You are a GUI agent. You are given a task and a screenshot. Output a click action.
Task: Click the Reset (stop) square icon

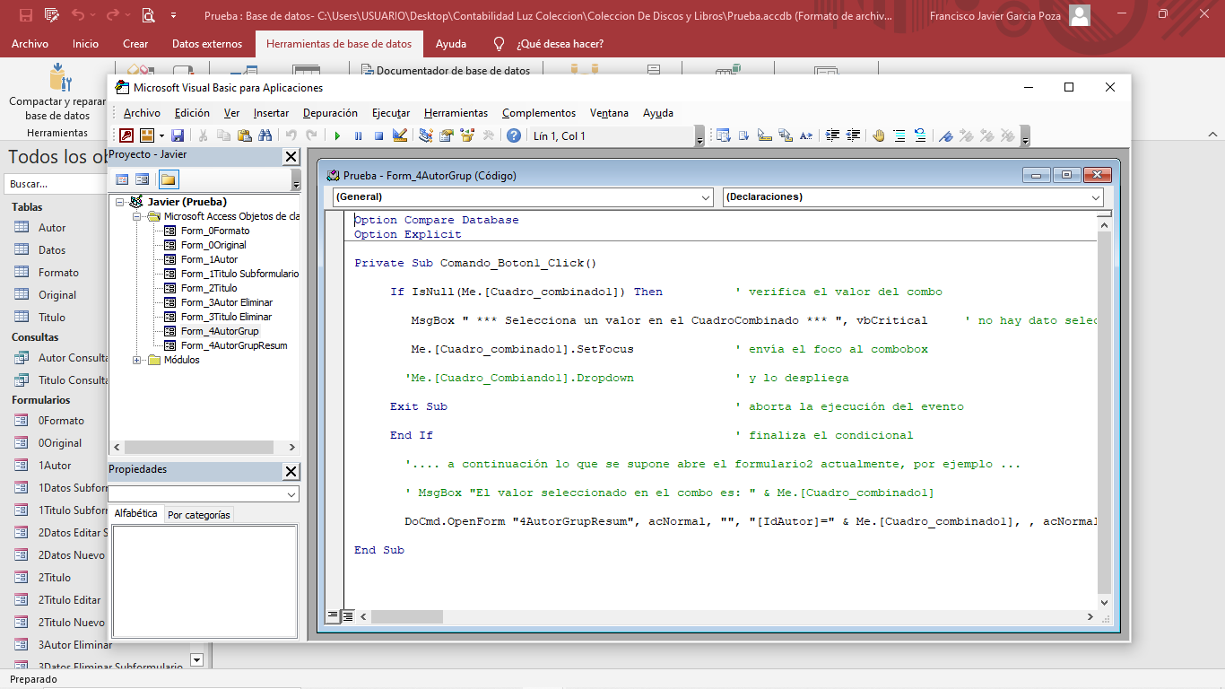coord(378,135)
